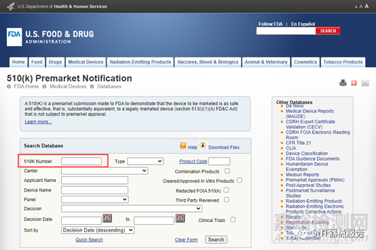
Task: Click the Applicant Name text field
Action: (94, 180)
